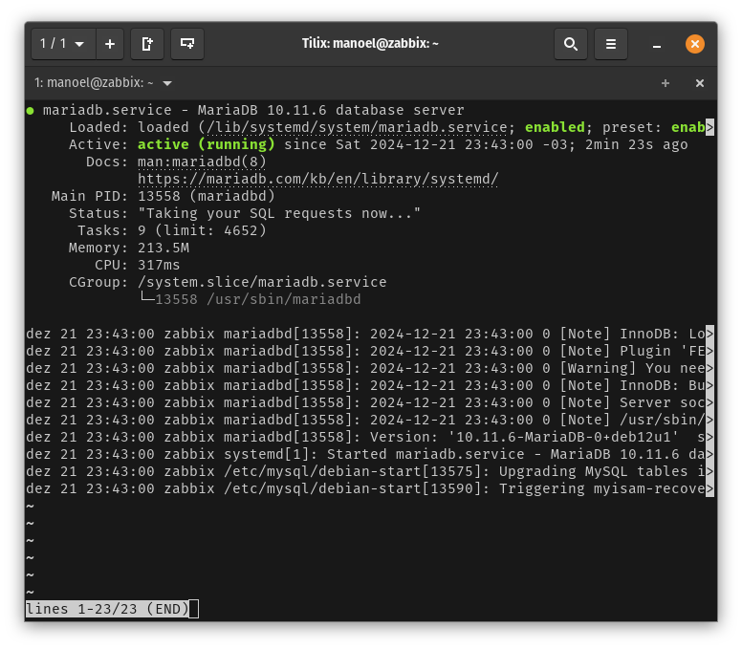The image size is (742, 649).
Task: Close the Tilix window via orange button
Action: click(695, 44)
